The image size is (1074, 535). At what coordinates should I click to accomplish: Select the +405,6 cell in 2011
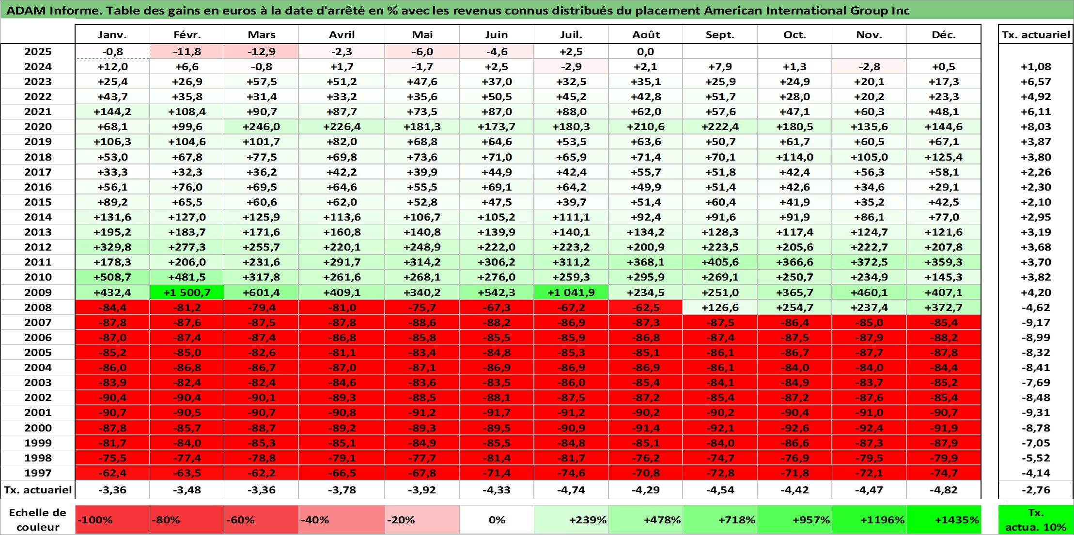coord(720,262)
